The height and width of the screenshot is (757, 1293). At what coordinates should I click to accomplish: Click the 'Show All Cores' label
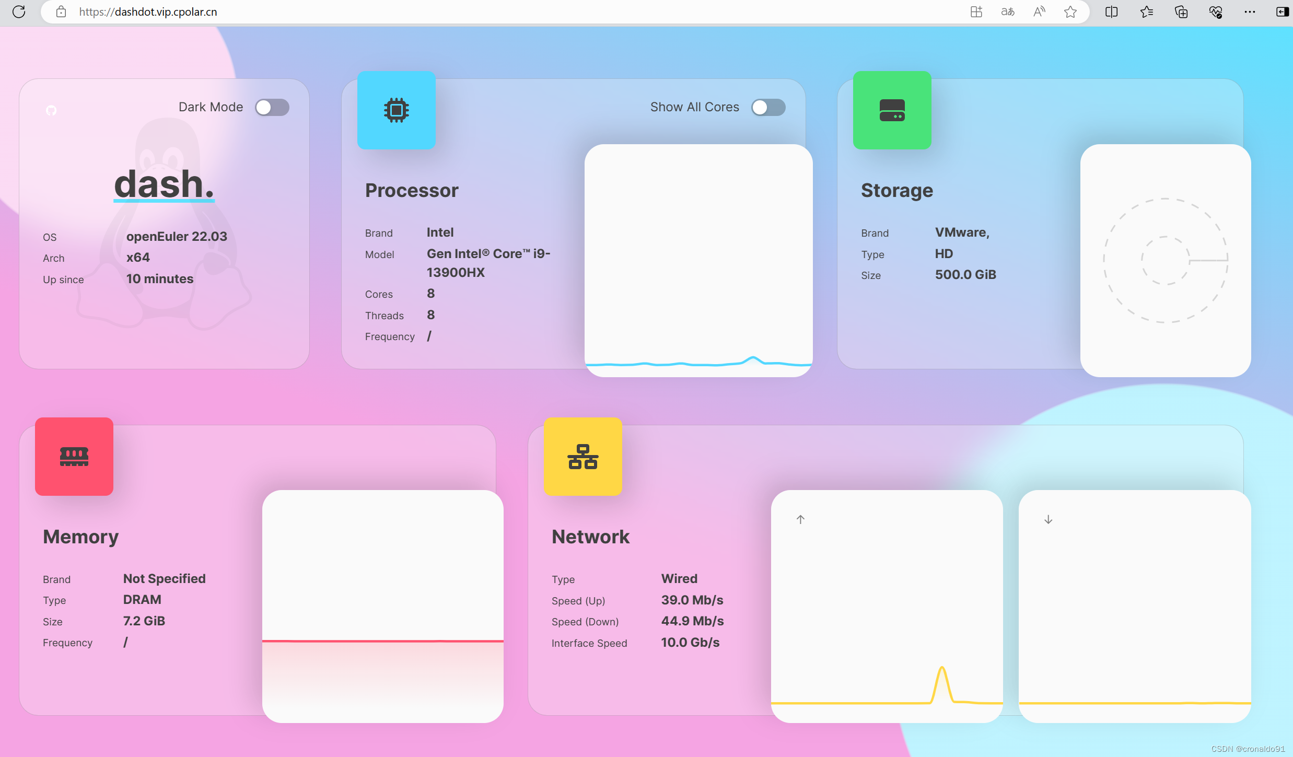click(x=695, y=107)
